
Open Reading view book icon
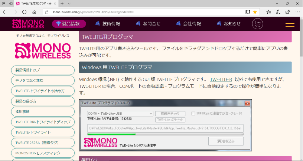248,12
